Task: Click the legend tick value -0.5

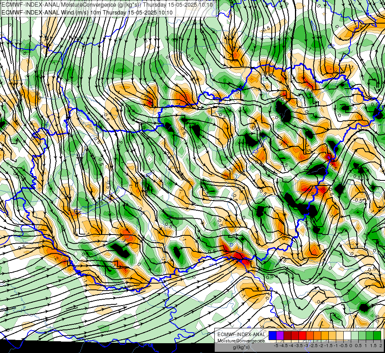Action: 343,346
